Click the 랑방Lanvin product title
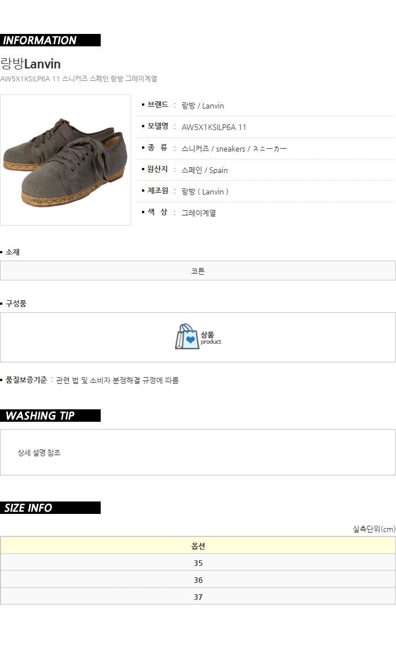The width and height of the screenshot is (396, 653). [x=31, y=64]
